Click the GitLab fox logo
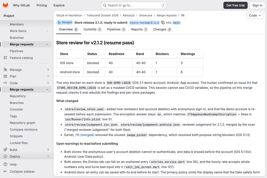The height and width of the screenshot is (178, 267). pos(5,5)
